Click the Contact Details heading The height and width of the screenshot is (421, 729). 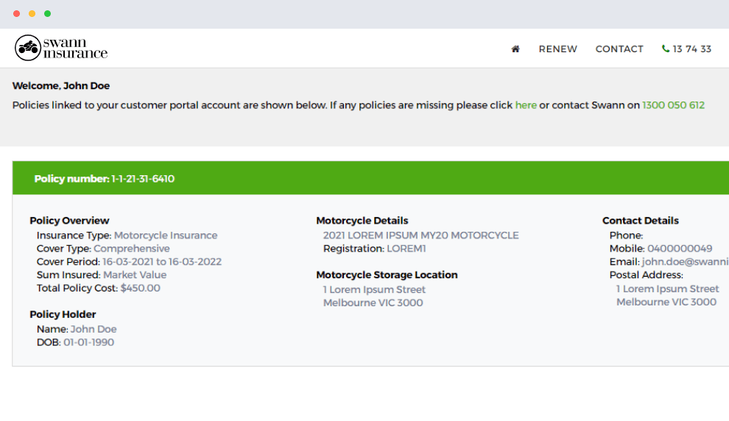(x=640, y=220)
